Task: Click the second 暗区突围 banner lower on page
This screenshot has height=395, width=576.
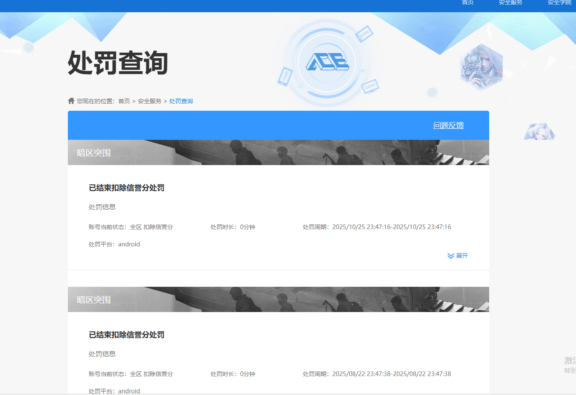Action: (279, 299)
